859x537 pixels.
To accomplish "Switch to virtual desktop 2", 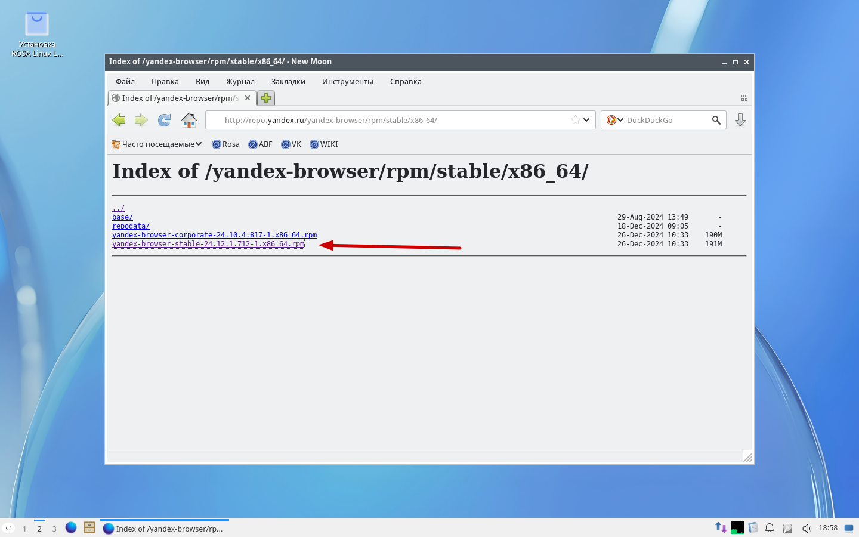I will point(39,529).
